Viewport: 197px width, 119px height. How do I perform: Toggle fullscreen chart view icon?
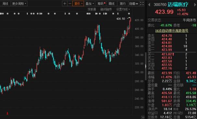(142, 4)
